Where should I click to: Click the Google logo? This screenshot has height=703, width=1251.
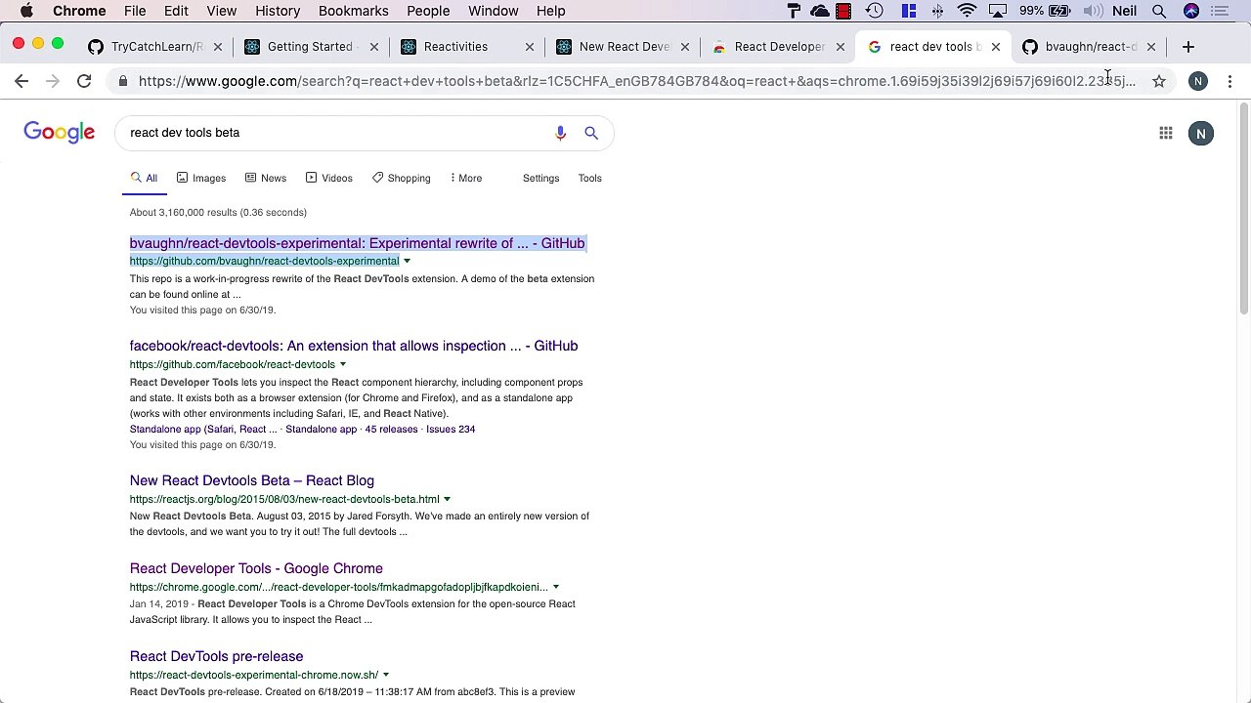click(x=59, y=133)
